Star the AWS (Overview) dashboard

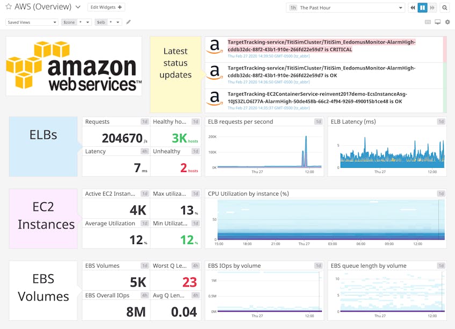click(x=9, y=6)
